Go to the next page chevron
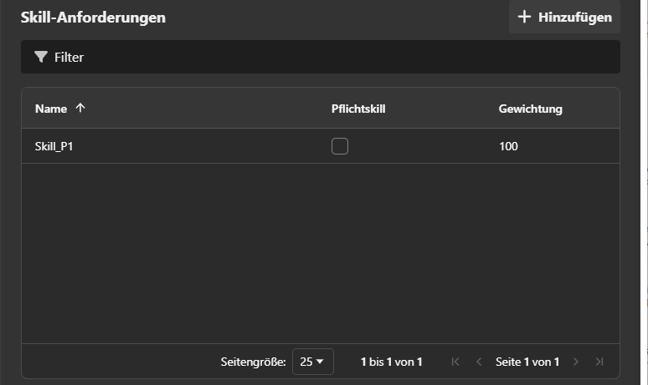 (576, 362)
